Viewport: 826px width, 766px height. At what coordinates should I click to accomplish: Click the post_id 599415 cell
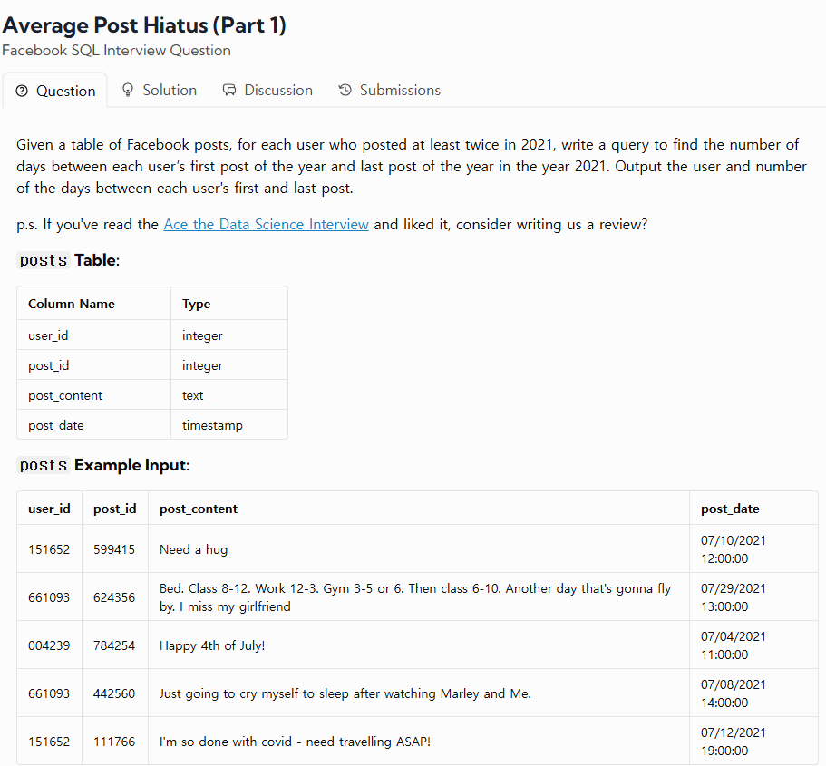pos(115,549)
